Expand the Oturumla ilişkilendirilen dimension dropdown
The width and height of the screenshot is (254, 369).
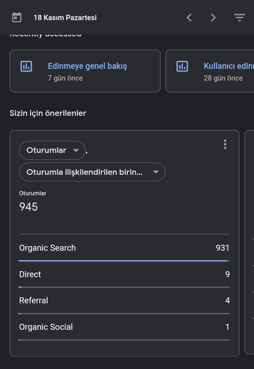pyautogui.click(x=92, y=172)
